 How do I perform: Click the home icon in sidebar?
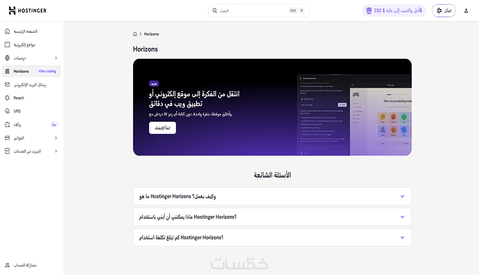pos(7,32)
